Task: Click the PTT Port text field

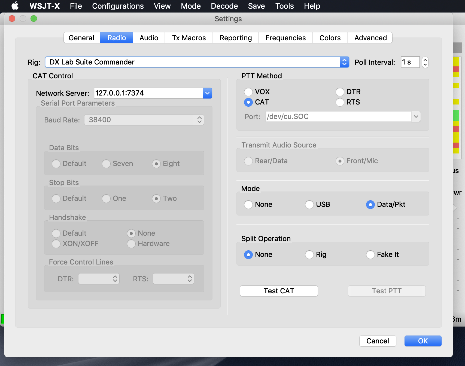Action: [338, 116]
